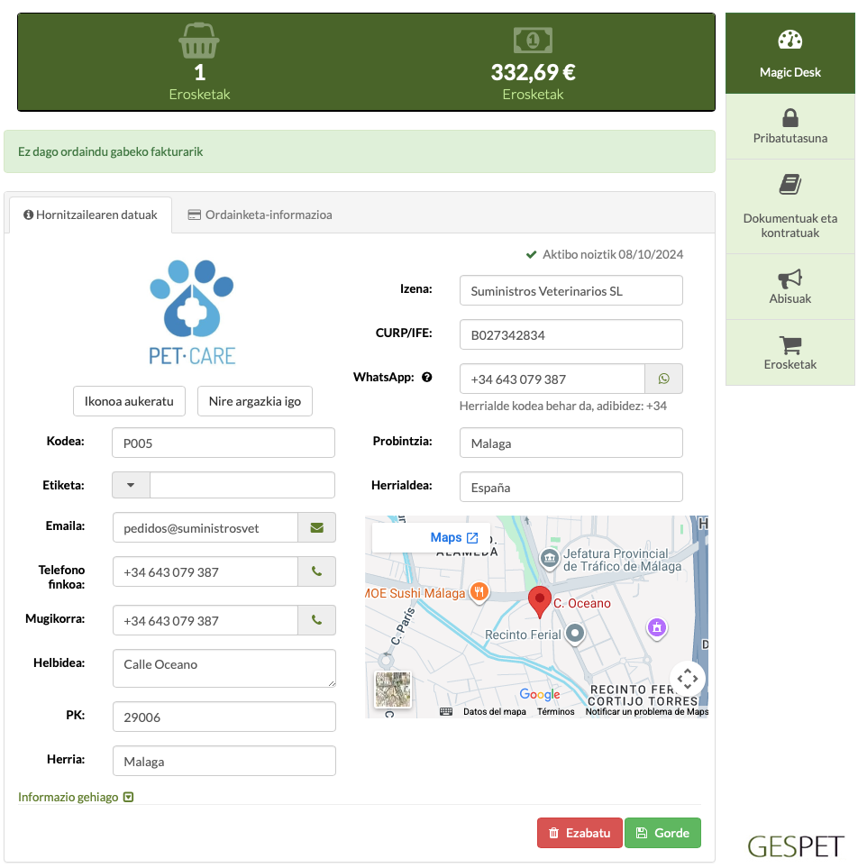Expand Informazio gehiago section
The height and width of the screenshot is (868, 858).
point(76,797)
